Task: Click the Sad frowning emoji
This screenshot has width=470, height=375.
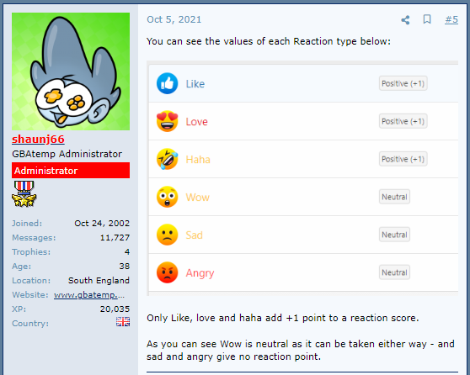Action: click(x=168, y=235)
